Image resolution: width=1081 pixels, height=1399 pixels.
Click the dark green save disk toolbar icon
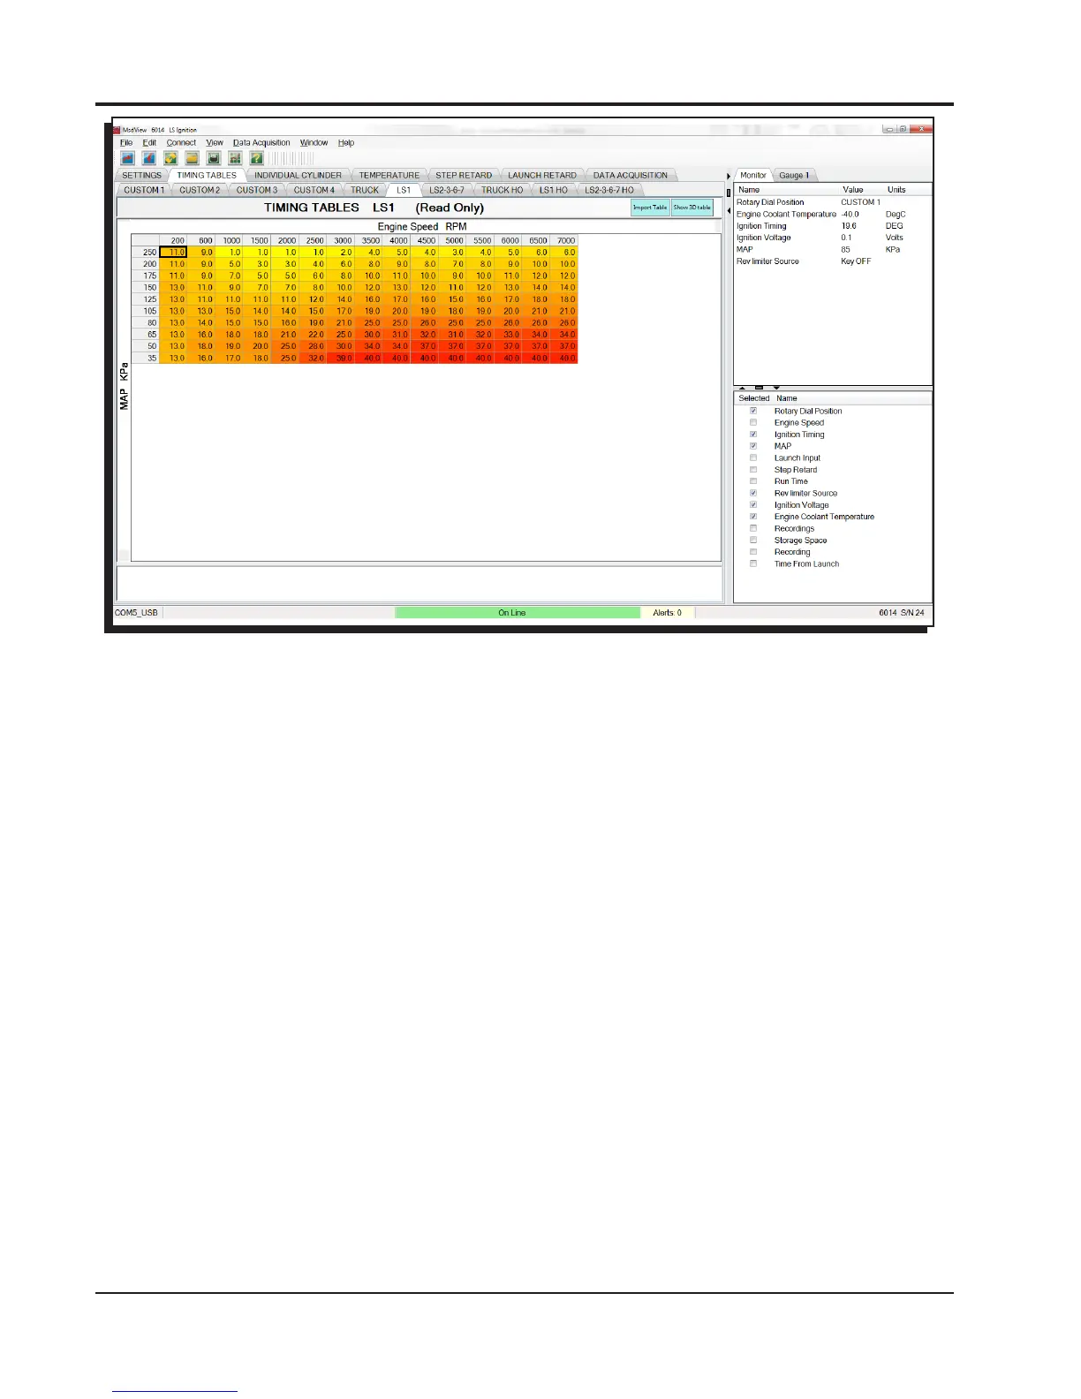(214, 158)
